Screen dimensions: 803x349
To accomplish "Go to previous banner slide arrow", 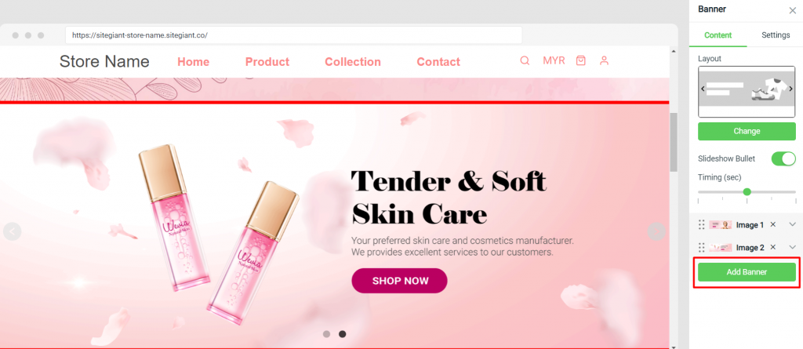I will point(13,231).
